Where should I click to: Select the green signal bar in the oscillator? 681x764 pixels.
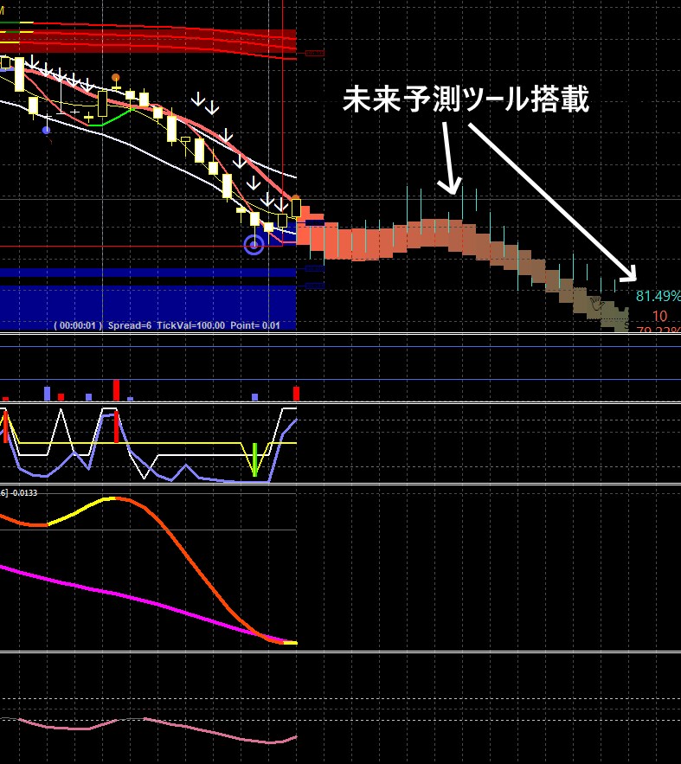point(254,459)
